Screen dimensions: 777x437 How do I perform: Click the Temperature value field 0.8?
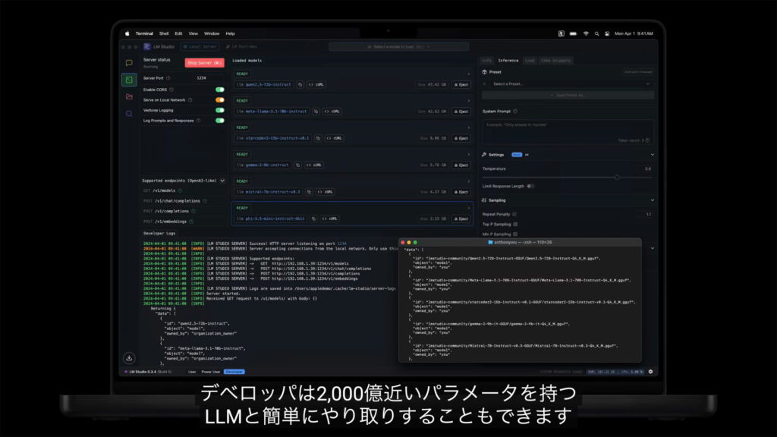647,169
